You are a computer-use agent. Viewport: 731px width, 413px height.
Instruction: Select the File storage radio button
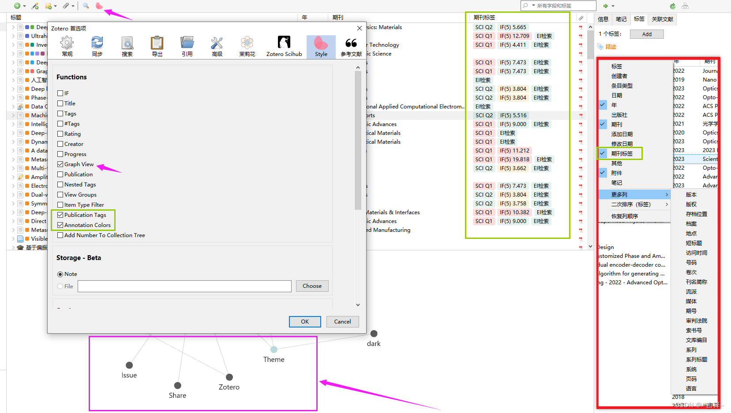(x=60, y=286)
